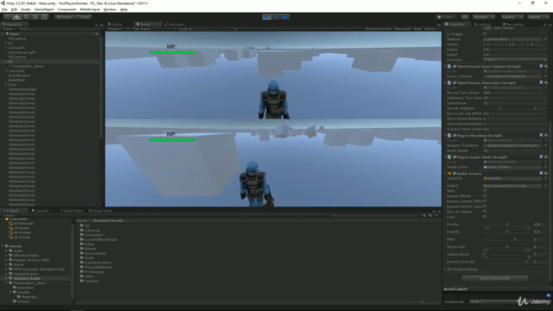Switch to the Console tab
Screen dimensions: 553x311
[x=41, y=211]
